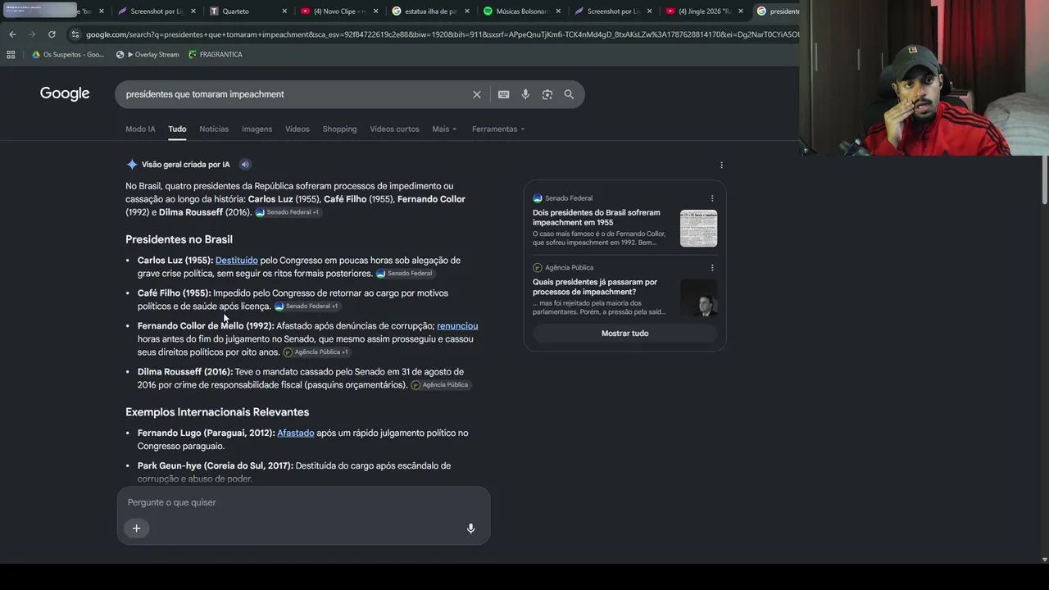Open options for the Agência Pública source card

coord(712,268)
